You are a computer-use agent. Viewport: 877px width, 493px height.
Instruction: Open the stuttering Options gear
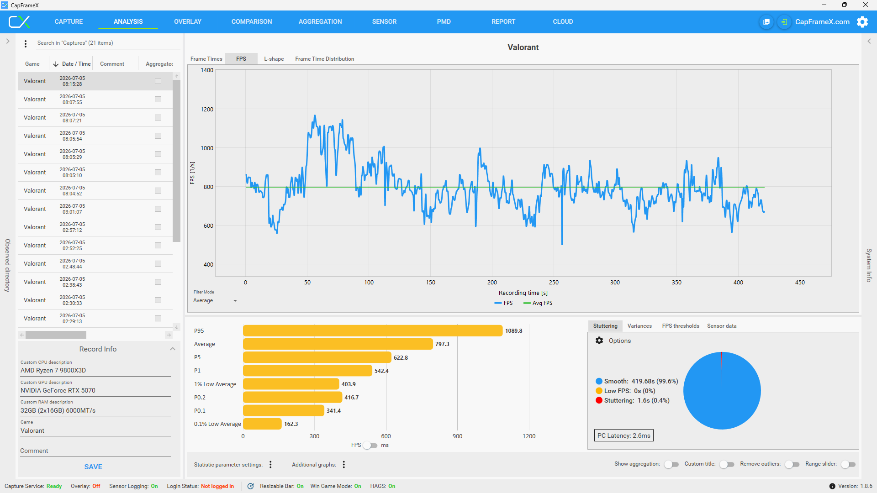click(x=599, y=341)
